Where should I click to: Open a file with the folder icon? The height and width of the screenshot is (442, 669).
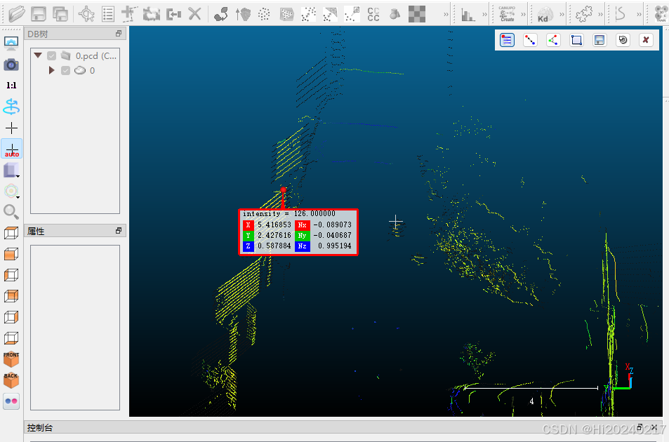click(16, 14)
